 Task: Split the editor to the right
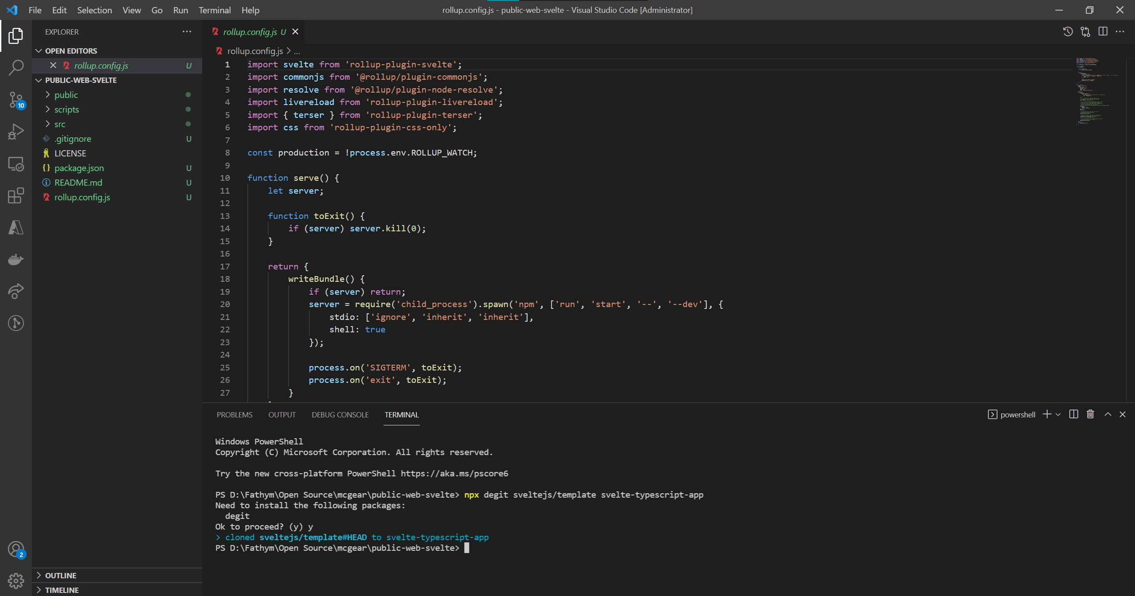coord(1103,31)
